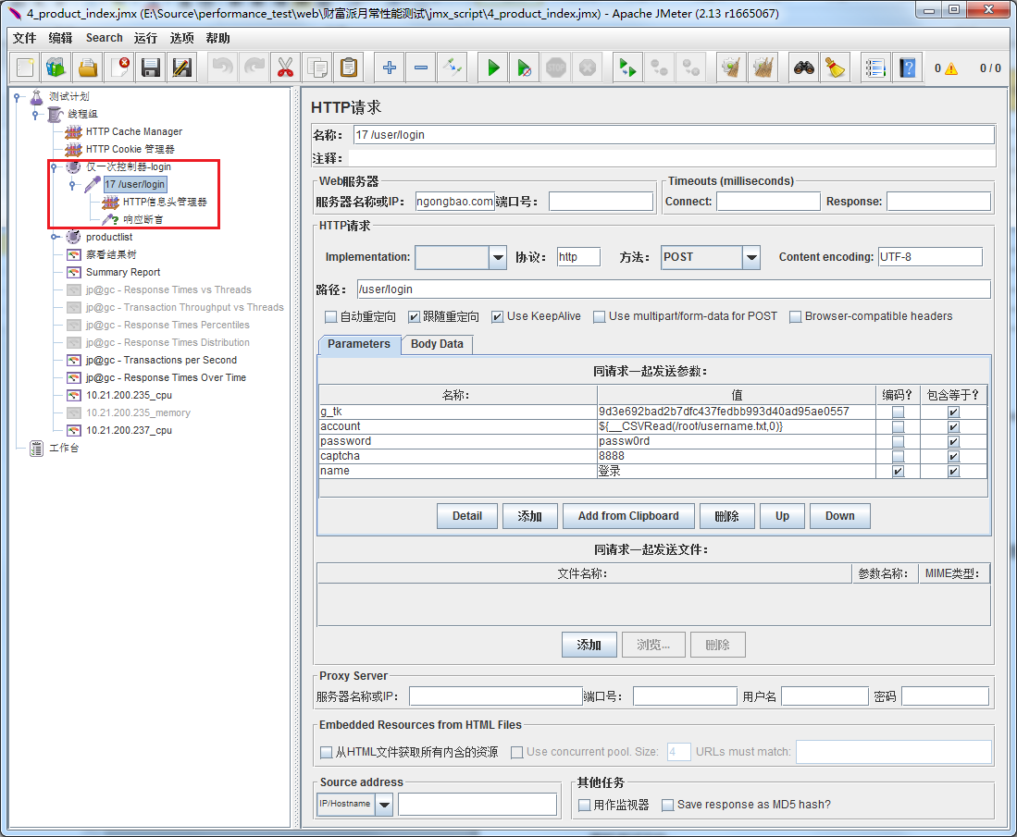Image resolution: width=1017 pixels, height=837 pixels.
Task: Click the 路径 path input field
Action: 674,289
